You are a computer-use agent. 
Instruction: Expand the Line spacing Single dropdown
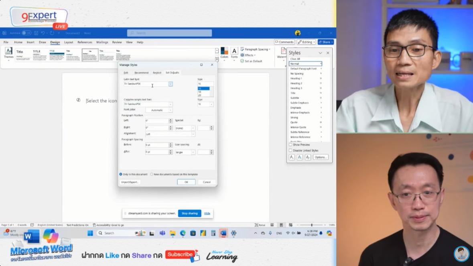click(185, 152)
